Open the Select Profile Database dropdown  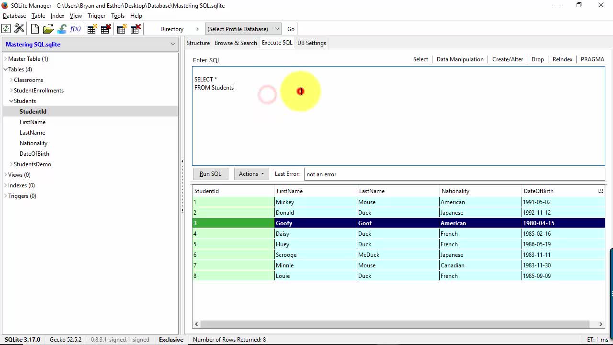[243, 29]
